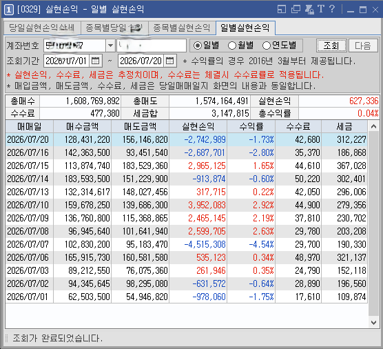
Task: Click the lock screen icon in title bar
Action: click(x=309, y=9)
